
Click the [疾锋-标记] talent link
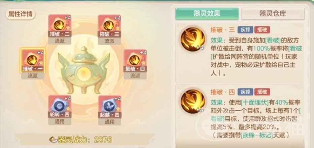257,136
